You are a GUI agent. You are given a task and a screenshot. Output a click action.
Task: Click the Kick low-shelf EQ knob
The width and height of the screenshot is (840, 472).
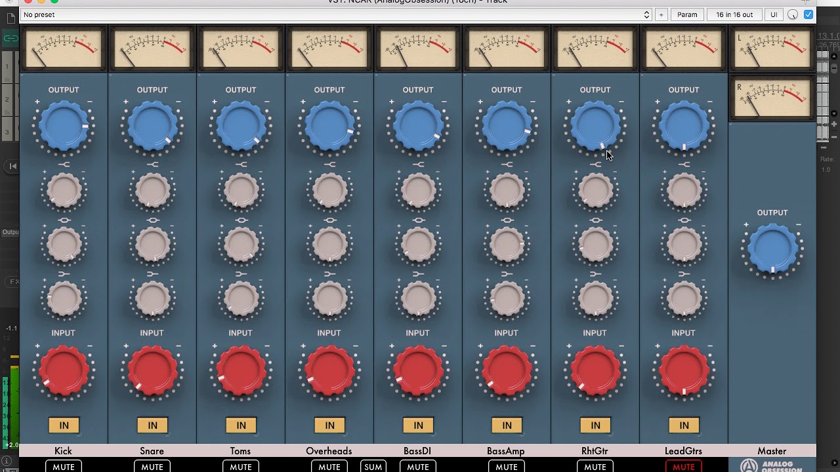click(64, 298)
